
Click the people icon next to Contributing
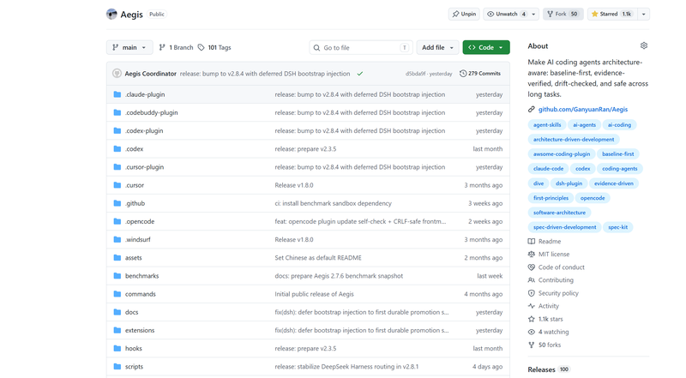tap(531, 280)
